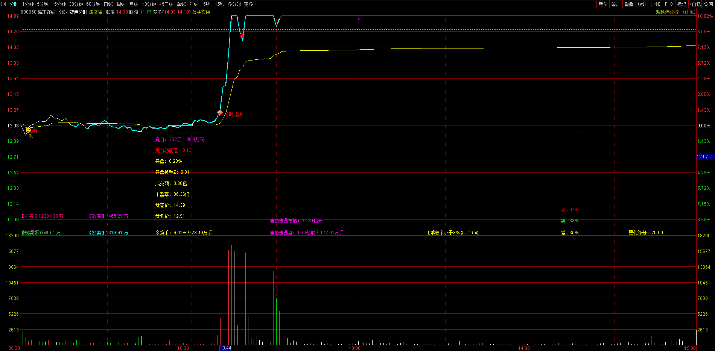This screenshot has width=715, height=351.
Task: Select the 15秒 period tab
Action: tap(219, 4)
